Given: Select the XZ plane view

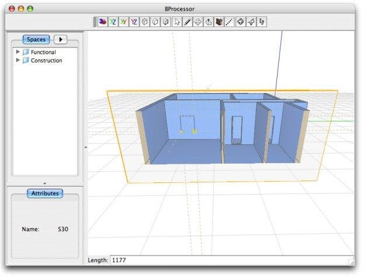Looking at the screenshot, I should click(113, 22).
